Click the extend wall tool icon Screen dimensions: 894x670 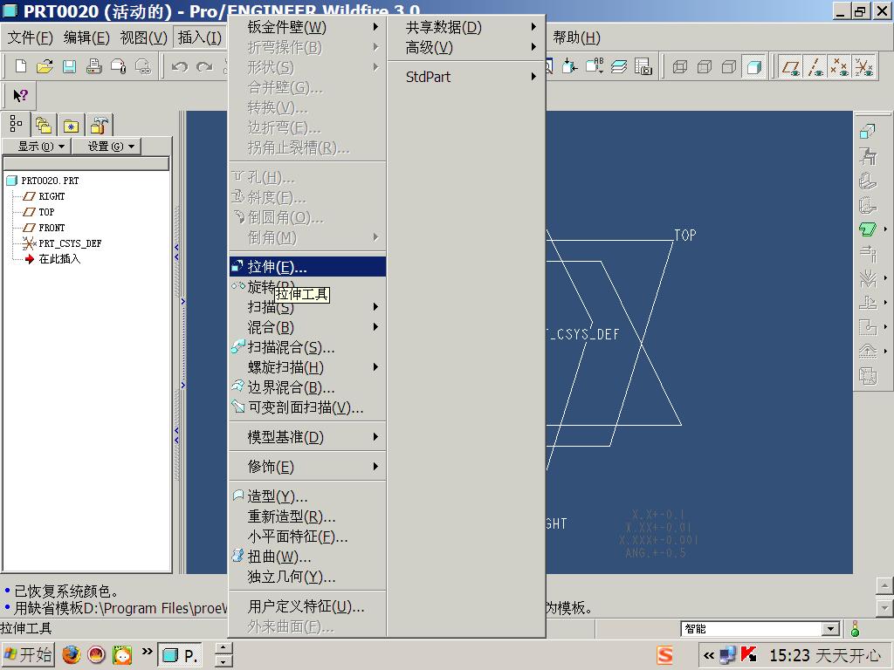867,254
